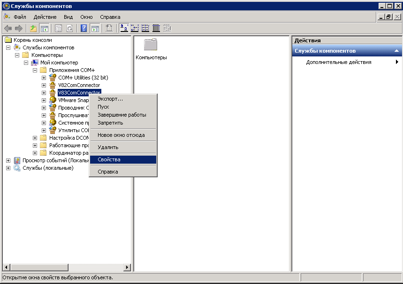Choose Свойства from the context menu
This screenshot has height=284, width=403.
(109, 159)
